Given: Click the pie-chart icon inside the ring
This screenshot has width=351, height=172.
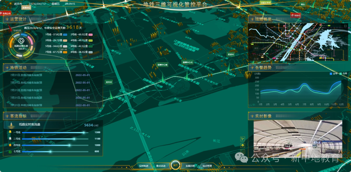Looking at the screenshot, I should coord(22,41).
